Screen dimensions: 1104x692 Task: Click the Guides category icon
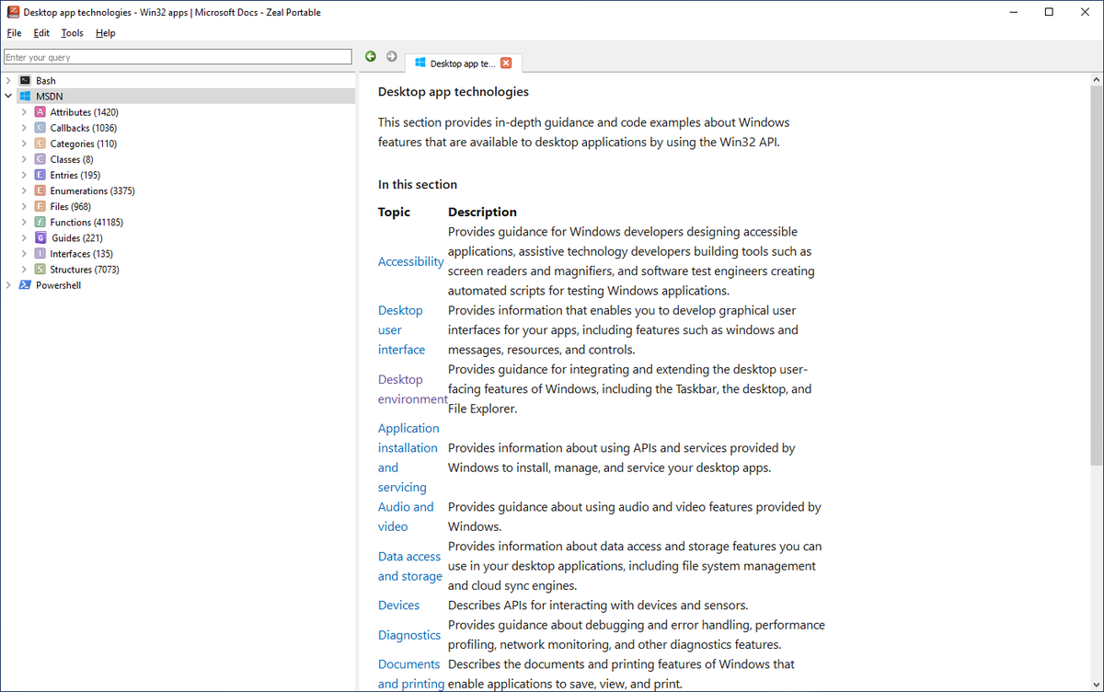pyautogui.click(x=40, y=237)
